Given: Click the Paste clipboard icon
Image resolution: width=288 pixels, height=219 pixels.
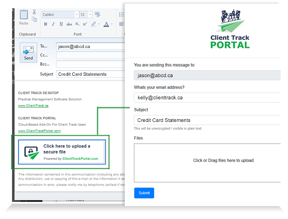Looking at the screenshot, I should pos(23,16).
